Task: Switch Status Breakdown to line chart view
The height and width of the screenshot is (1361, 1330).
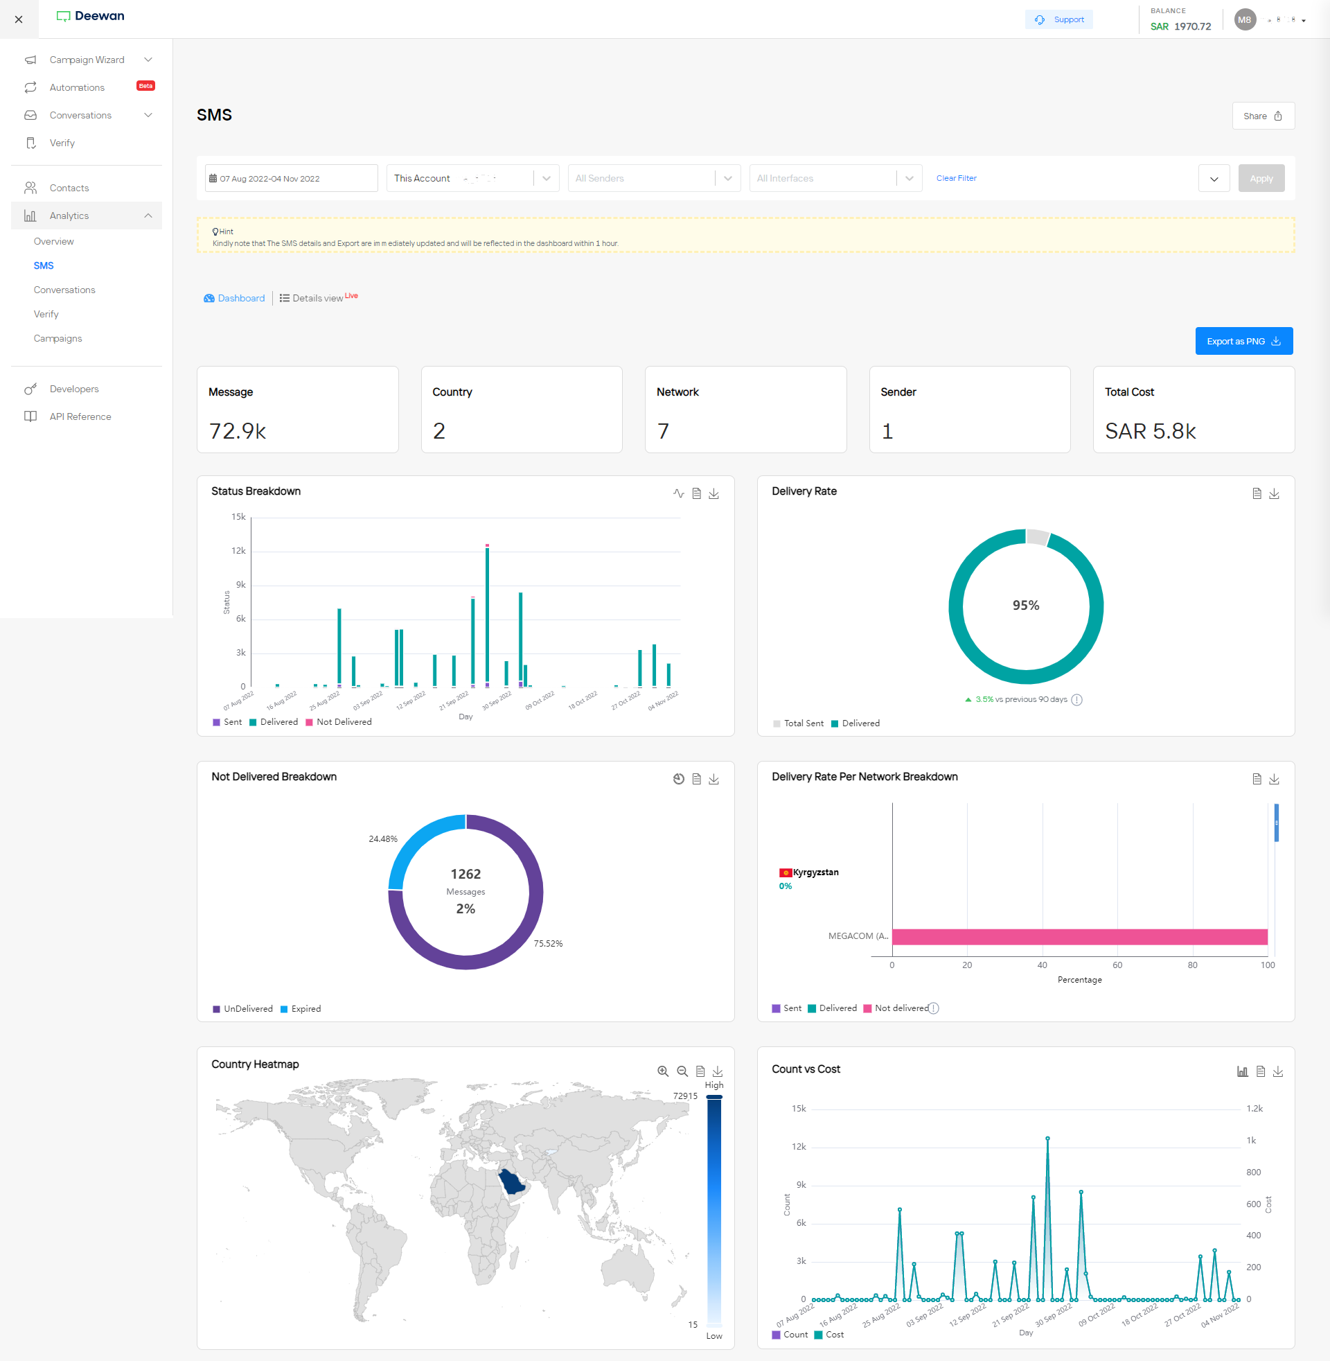Action: [678, 493]
